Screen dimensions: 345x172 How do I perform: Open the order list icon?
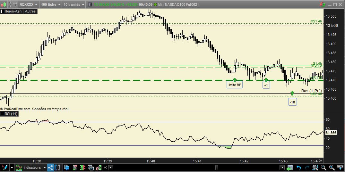click(x=75, y=168)
